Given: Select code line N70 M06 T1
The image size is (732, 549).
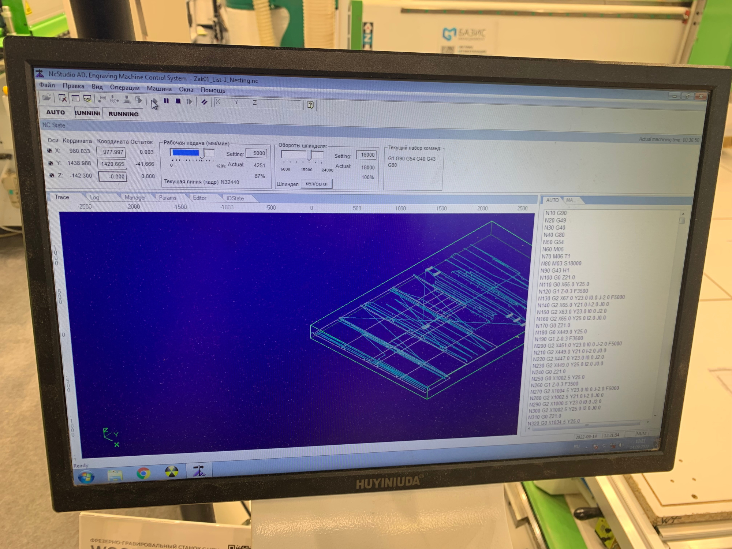Looking at the screenshot, I should [556, 256].
